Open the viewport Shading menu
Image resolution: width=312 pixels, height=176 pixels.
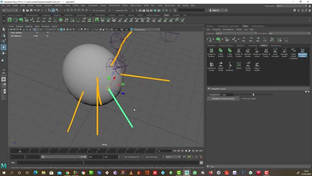pos(19,26)
